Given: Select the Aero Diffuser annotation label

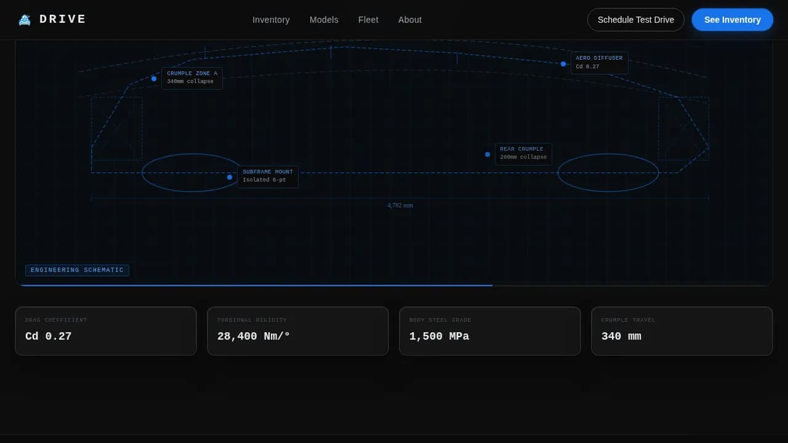Looking at the screenshot, I should [x=599, y=63].
